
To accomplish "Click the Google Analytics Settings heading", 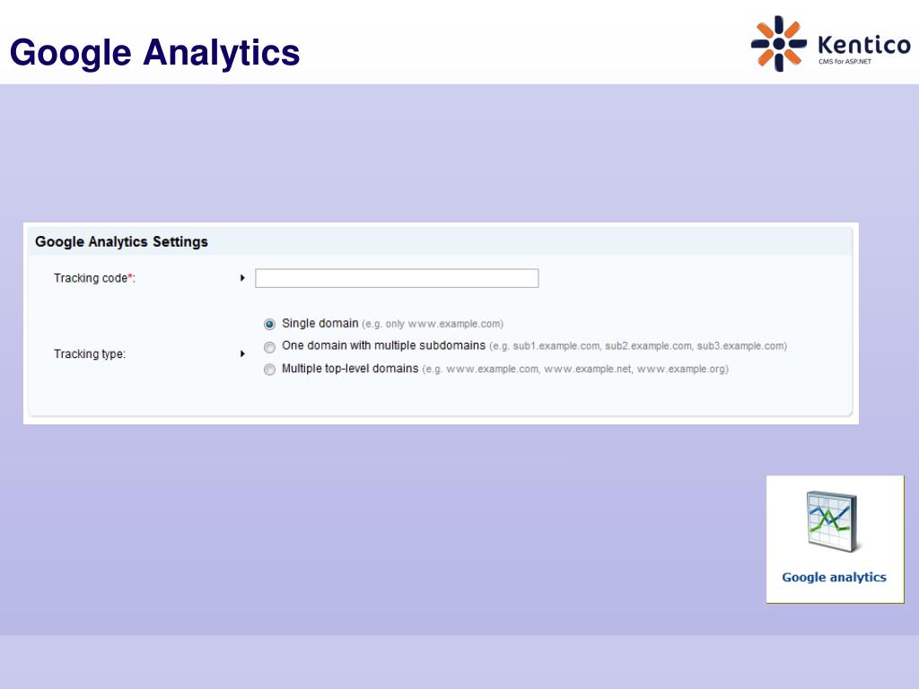I will [121, 242].
